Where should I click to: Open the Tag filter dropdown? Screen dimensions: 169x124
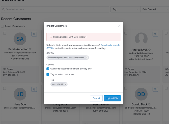125,9
